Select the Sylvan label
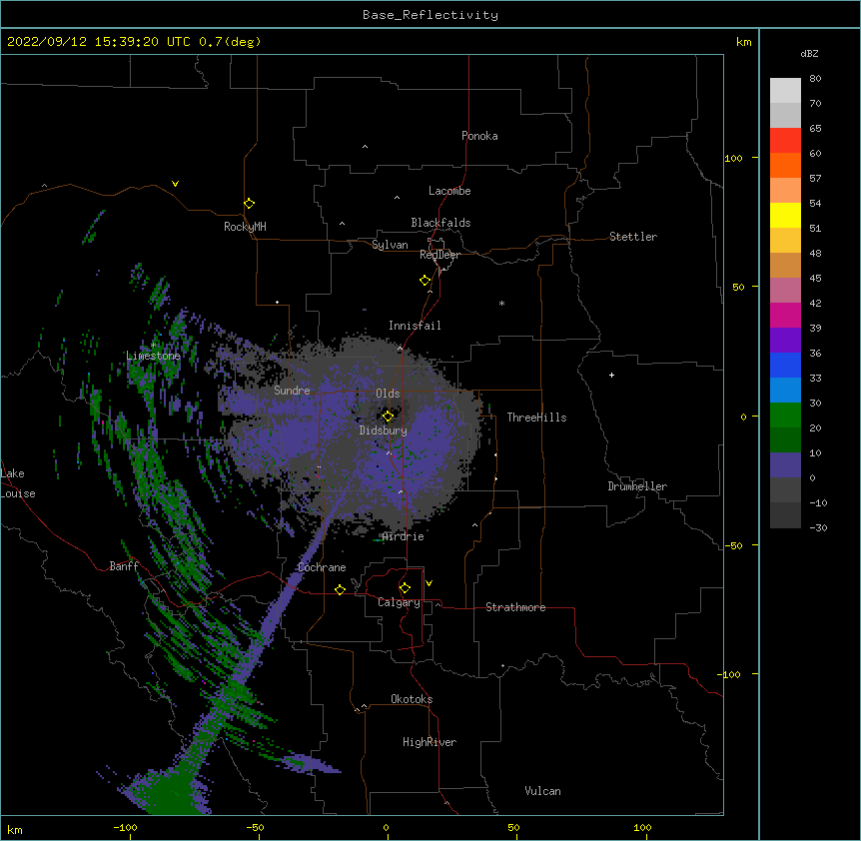 pyautogui.click(x=390, y=245)
